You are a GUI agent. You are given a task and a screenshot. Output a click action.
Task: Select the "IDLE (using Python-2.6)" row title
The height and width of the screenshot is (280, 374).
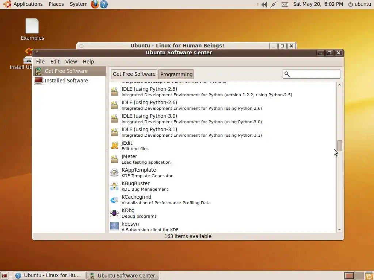click(x=149, y=102)
